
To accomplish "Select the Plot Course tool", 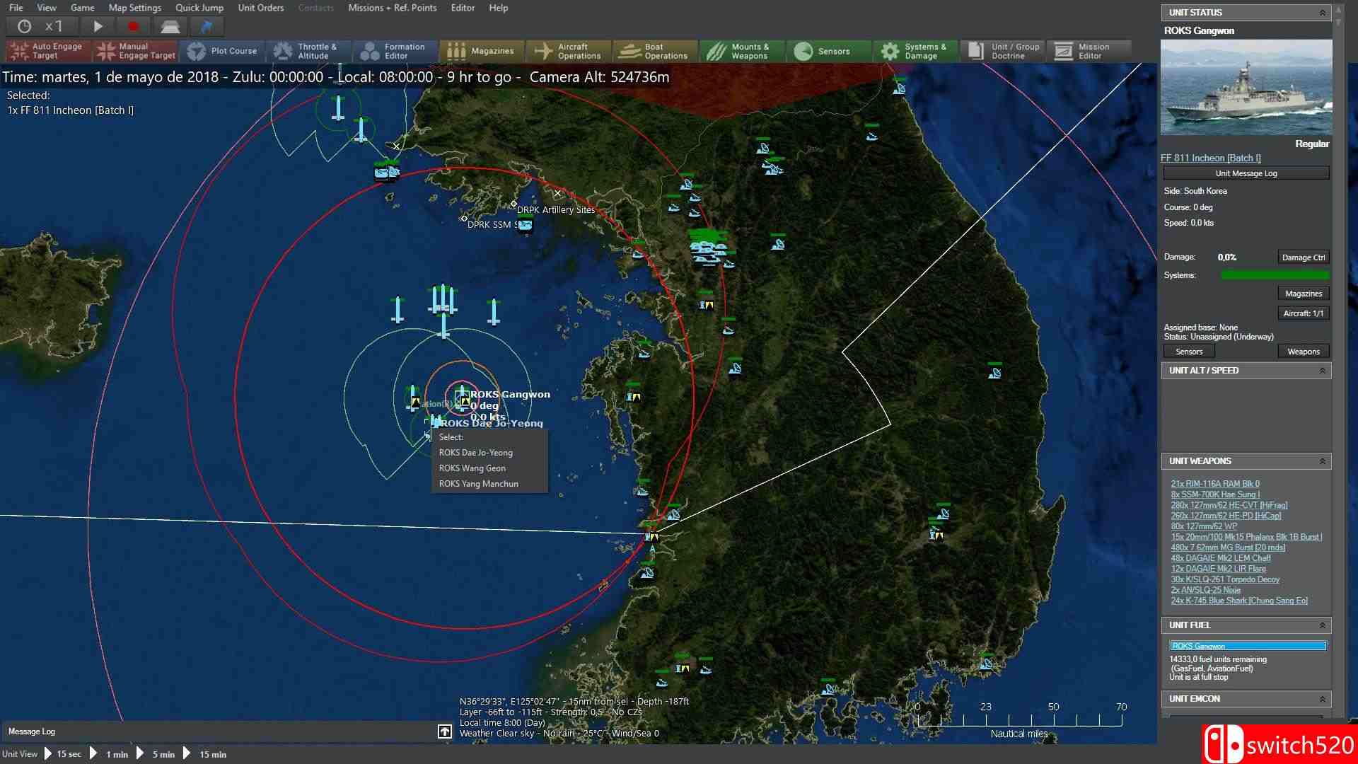I will (221, 50).
